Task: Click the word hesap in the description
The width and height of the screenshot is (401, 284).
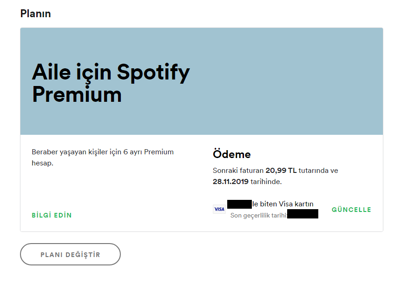Action: 42,163
